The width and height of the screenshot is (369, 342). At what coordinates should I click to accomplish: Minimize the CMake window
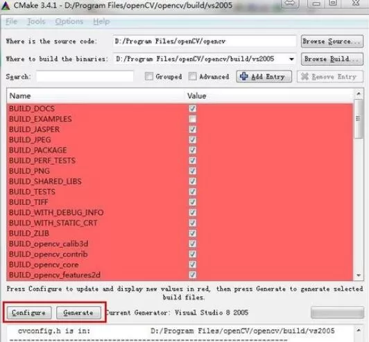click(x=316, y=3)
